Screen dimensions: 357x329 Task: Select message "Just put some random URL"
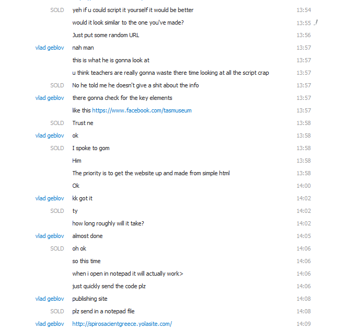point(106,36)
